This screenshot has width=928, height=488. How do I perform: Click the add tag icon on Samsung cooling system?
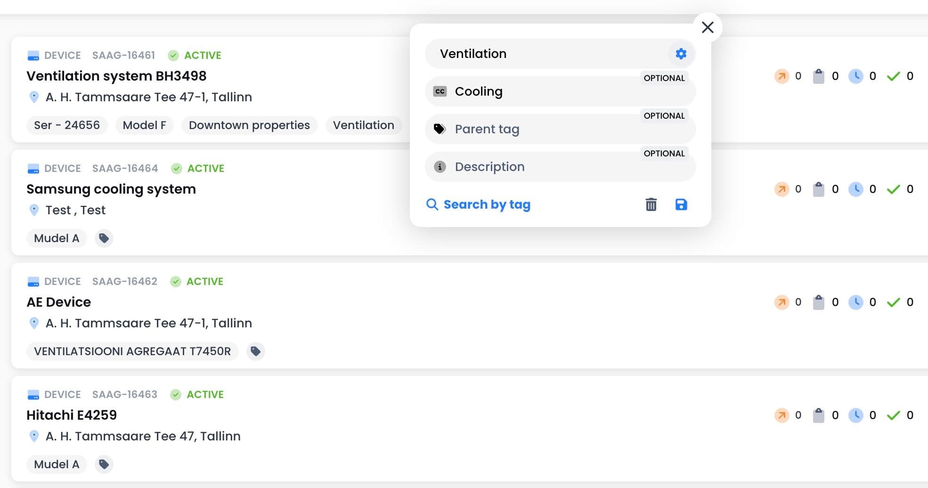point(104,238)
